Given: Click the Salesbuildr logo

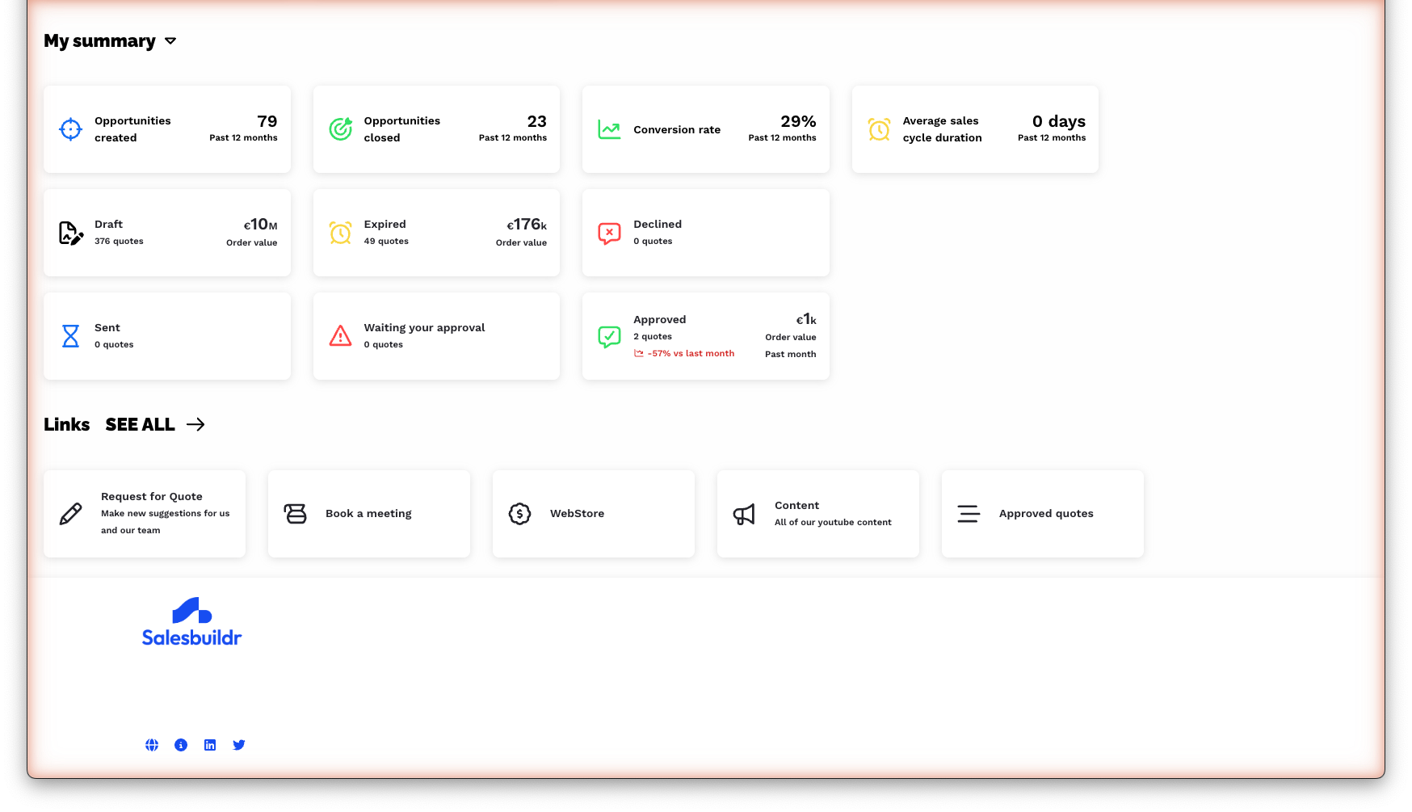Looking at the screenshot, I should click(192, 621).
